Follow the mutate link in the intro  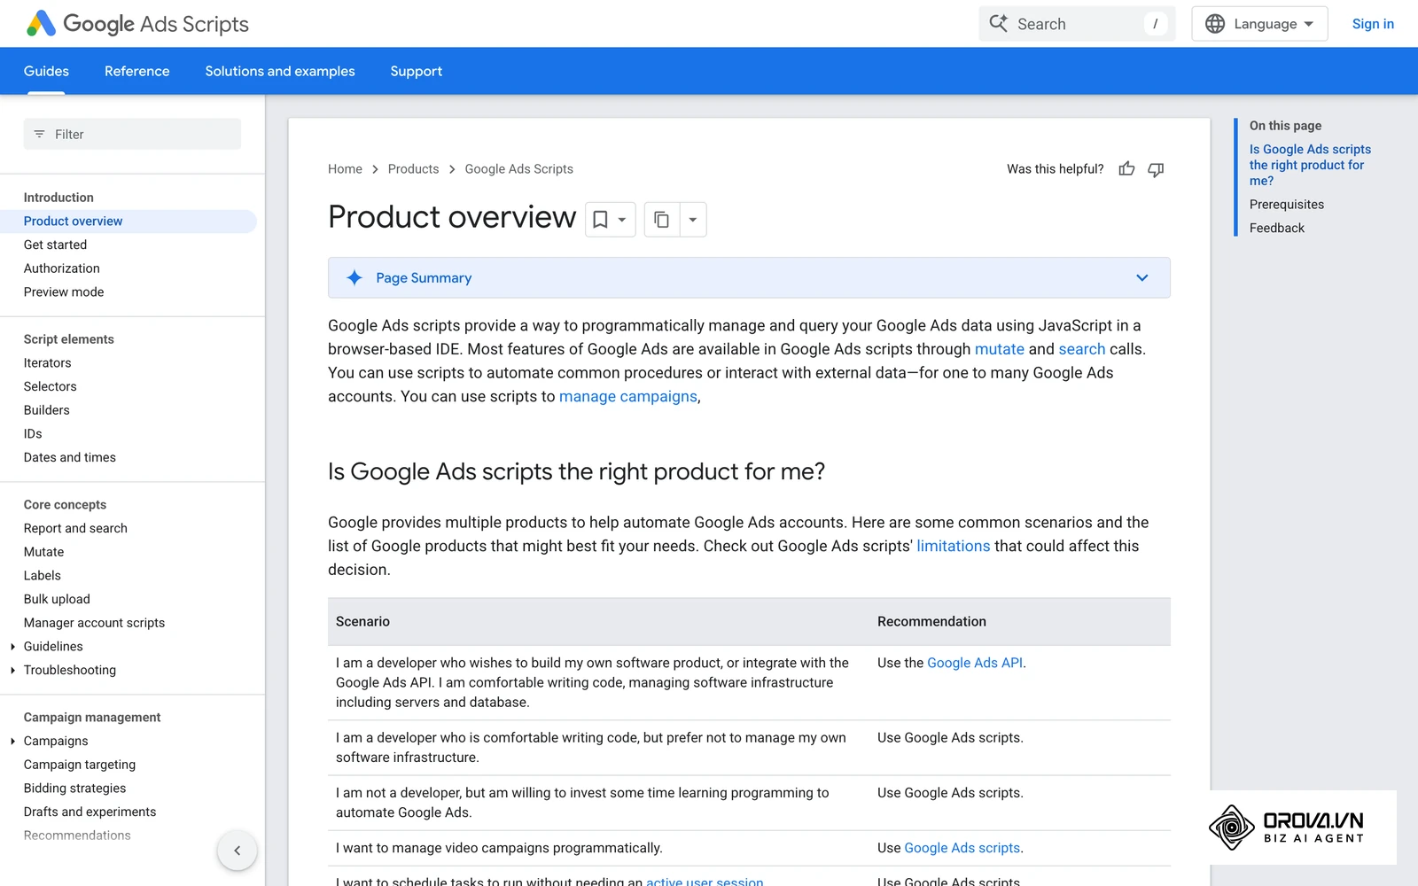(x=999, y=349)
